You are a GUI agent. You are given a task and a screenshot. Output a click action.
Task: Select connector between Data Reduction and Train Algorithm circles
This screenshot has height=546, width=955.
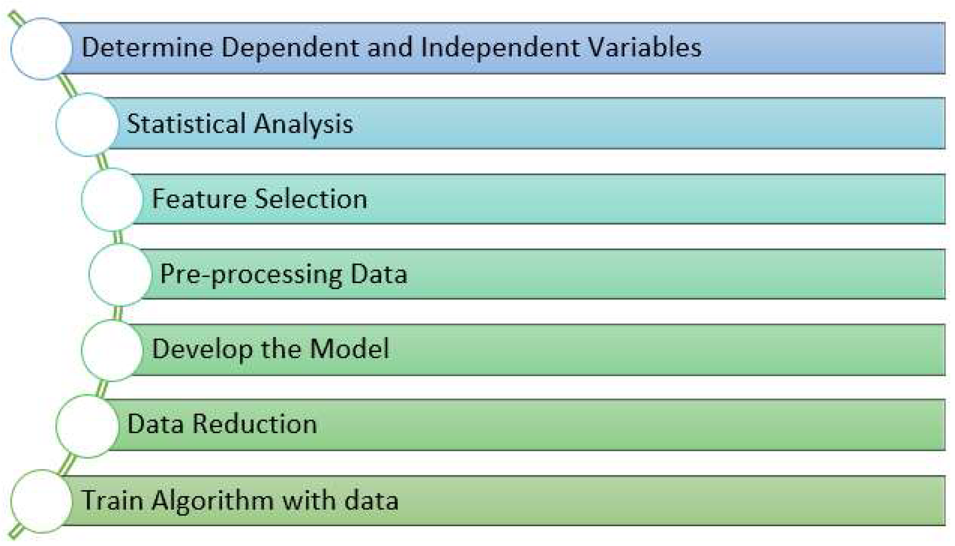point(68,463)
